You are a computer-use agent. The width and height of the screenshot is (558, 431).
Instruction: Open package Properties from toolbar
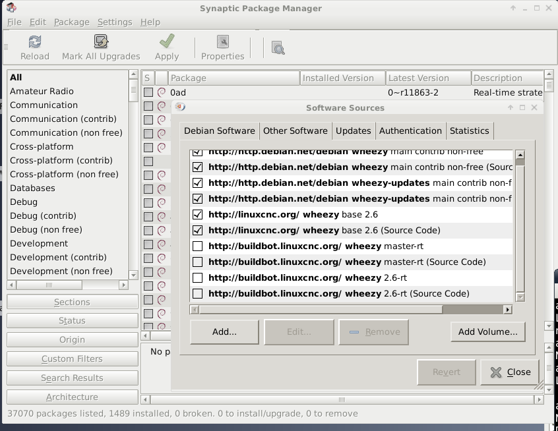223,47
